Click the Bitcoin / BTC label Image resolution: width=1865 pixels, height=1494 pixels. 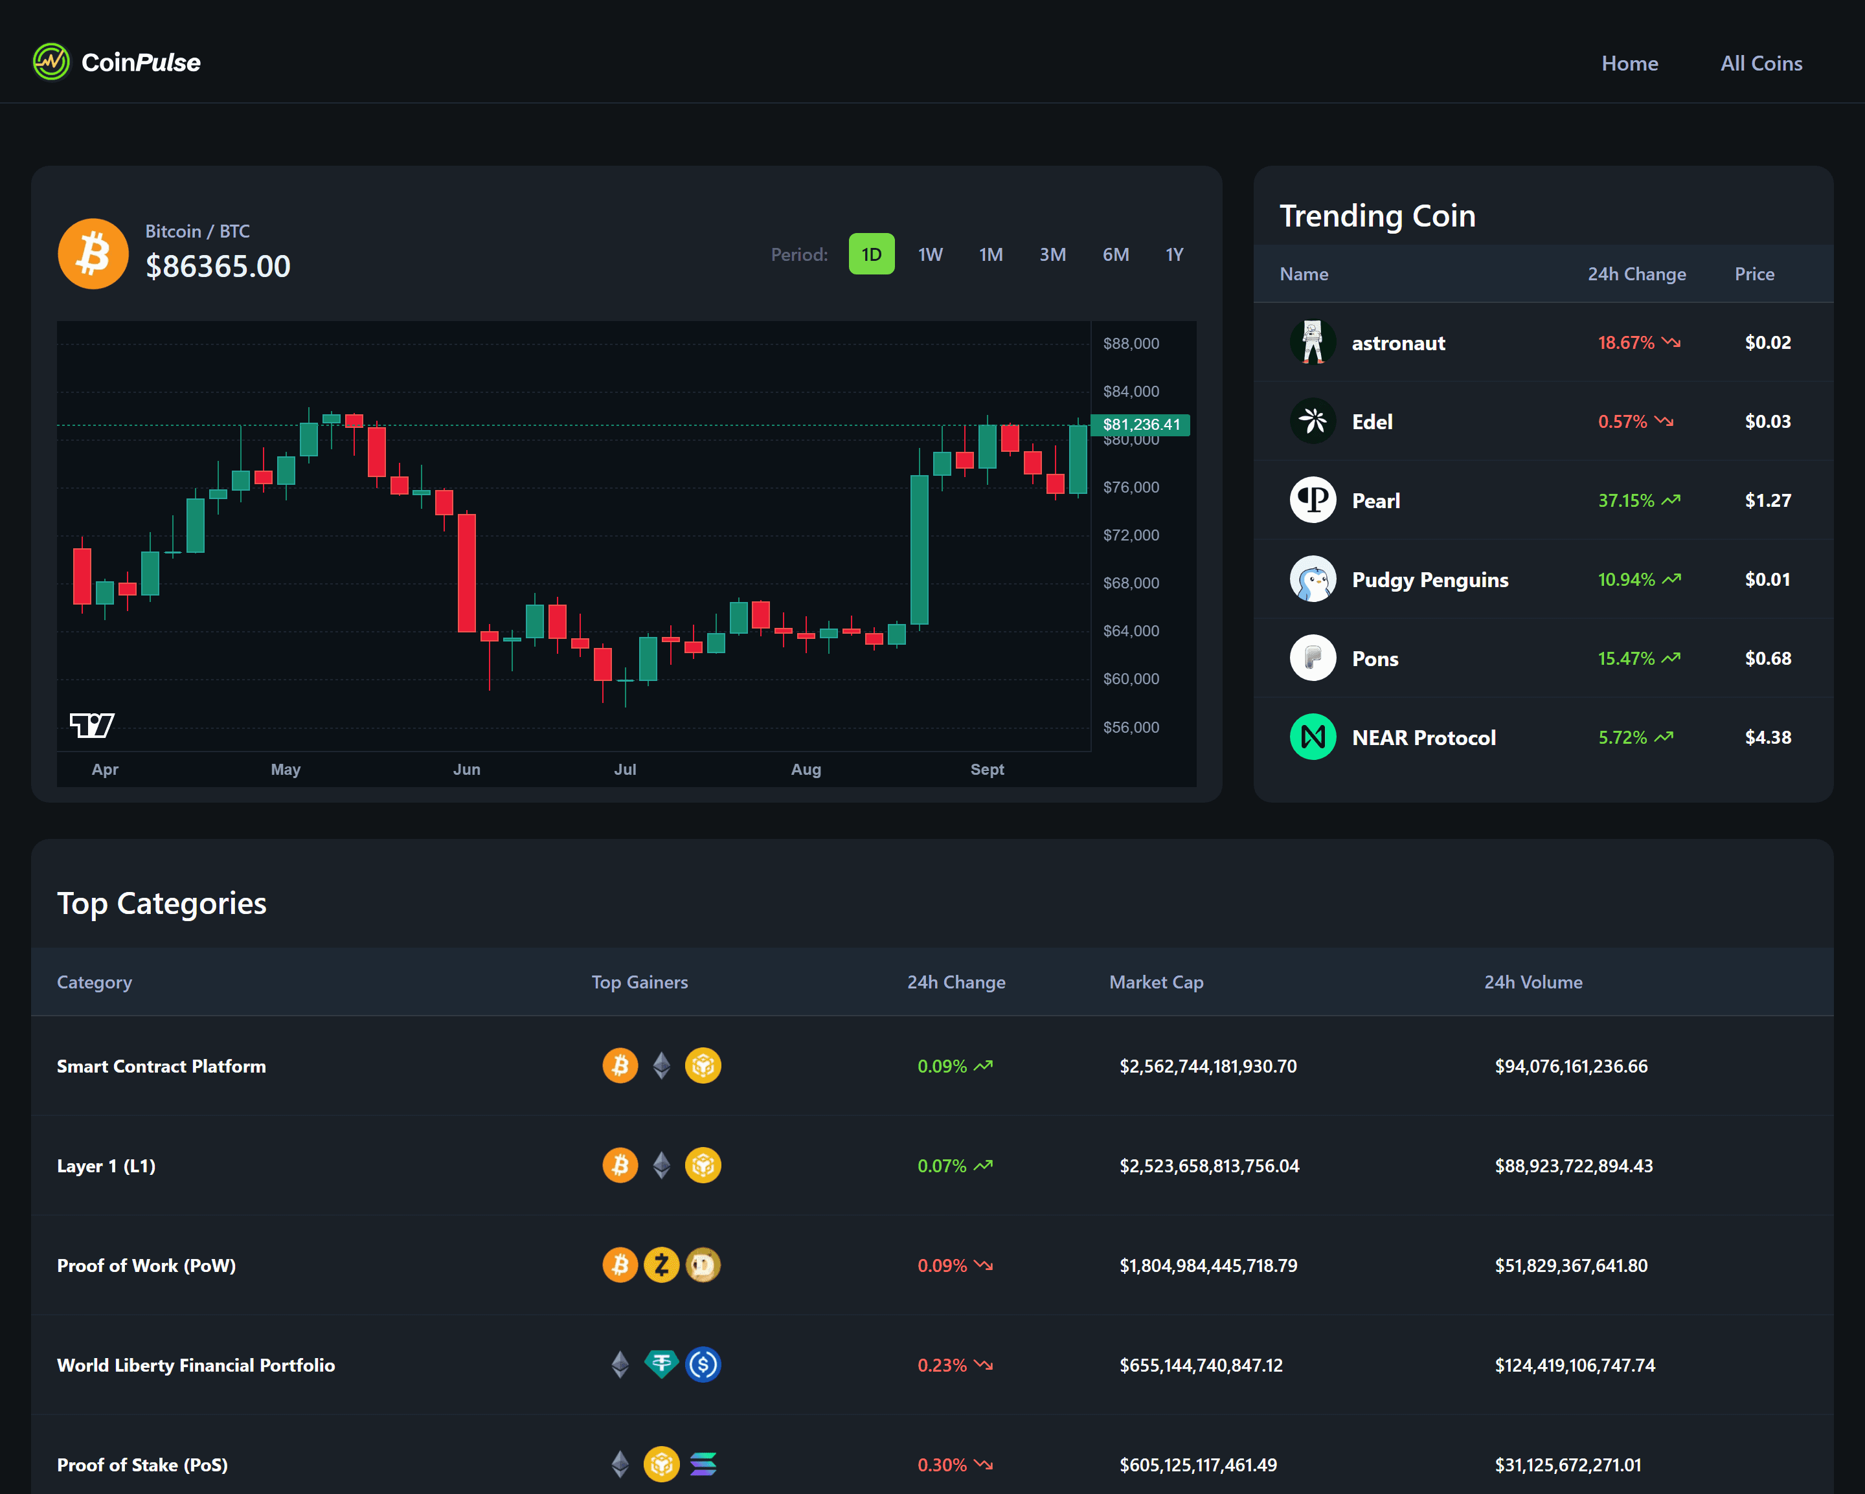coord(198,231)
